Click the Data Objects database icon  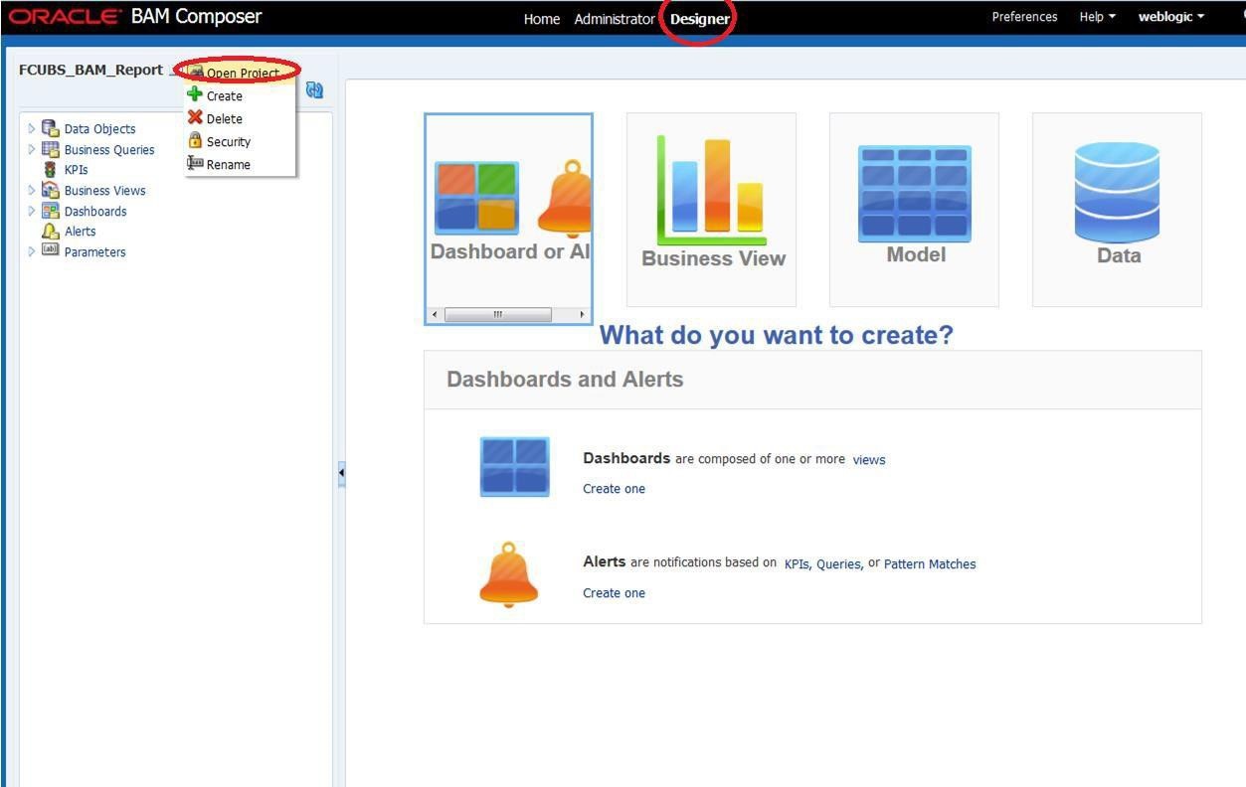click(x=50, y=128)
